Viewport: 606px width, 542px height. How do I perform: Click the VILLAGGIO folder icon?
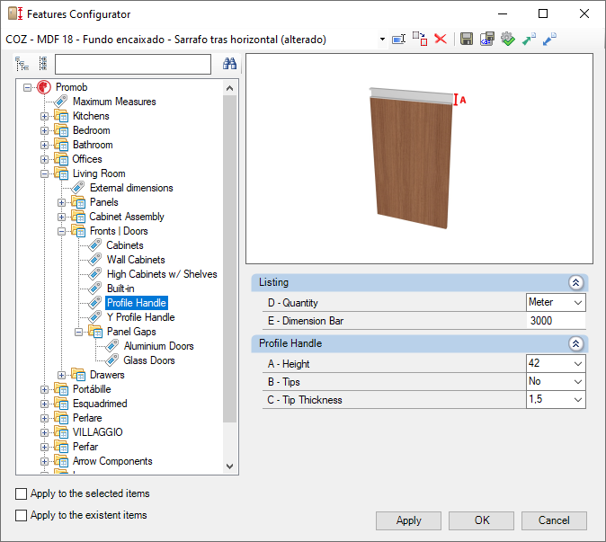coord(61,432)
